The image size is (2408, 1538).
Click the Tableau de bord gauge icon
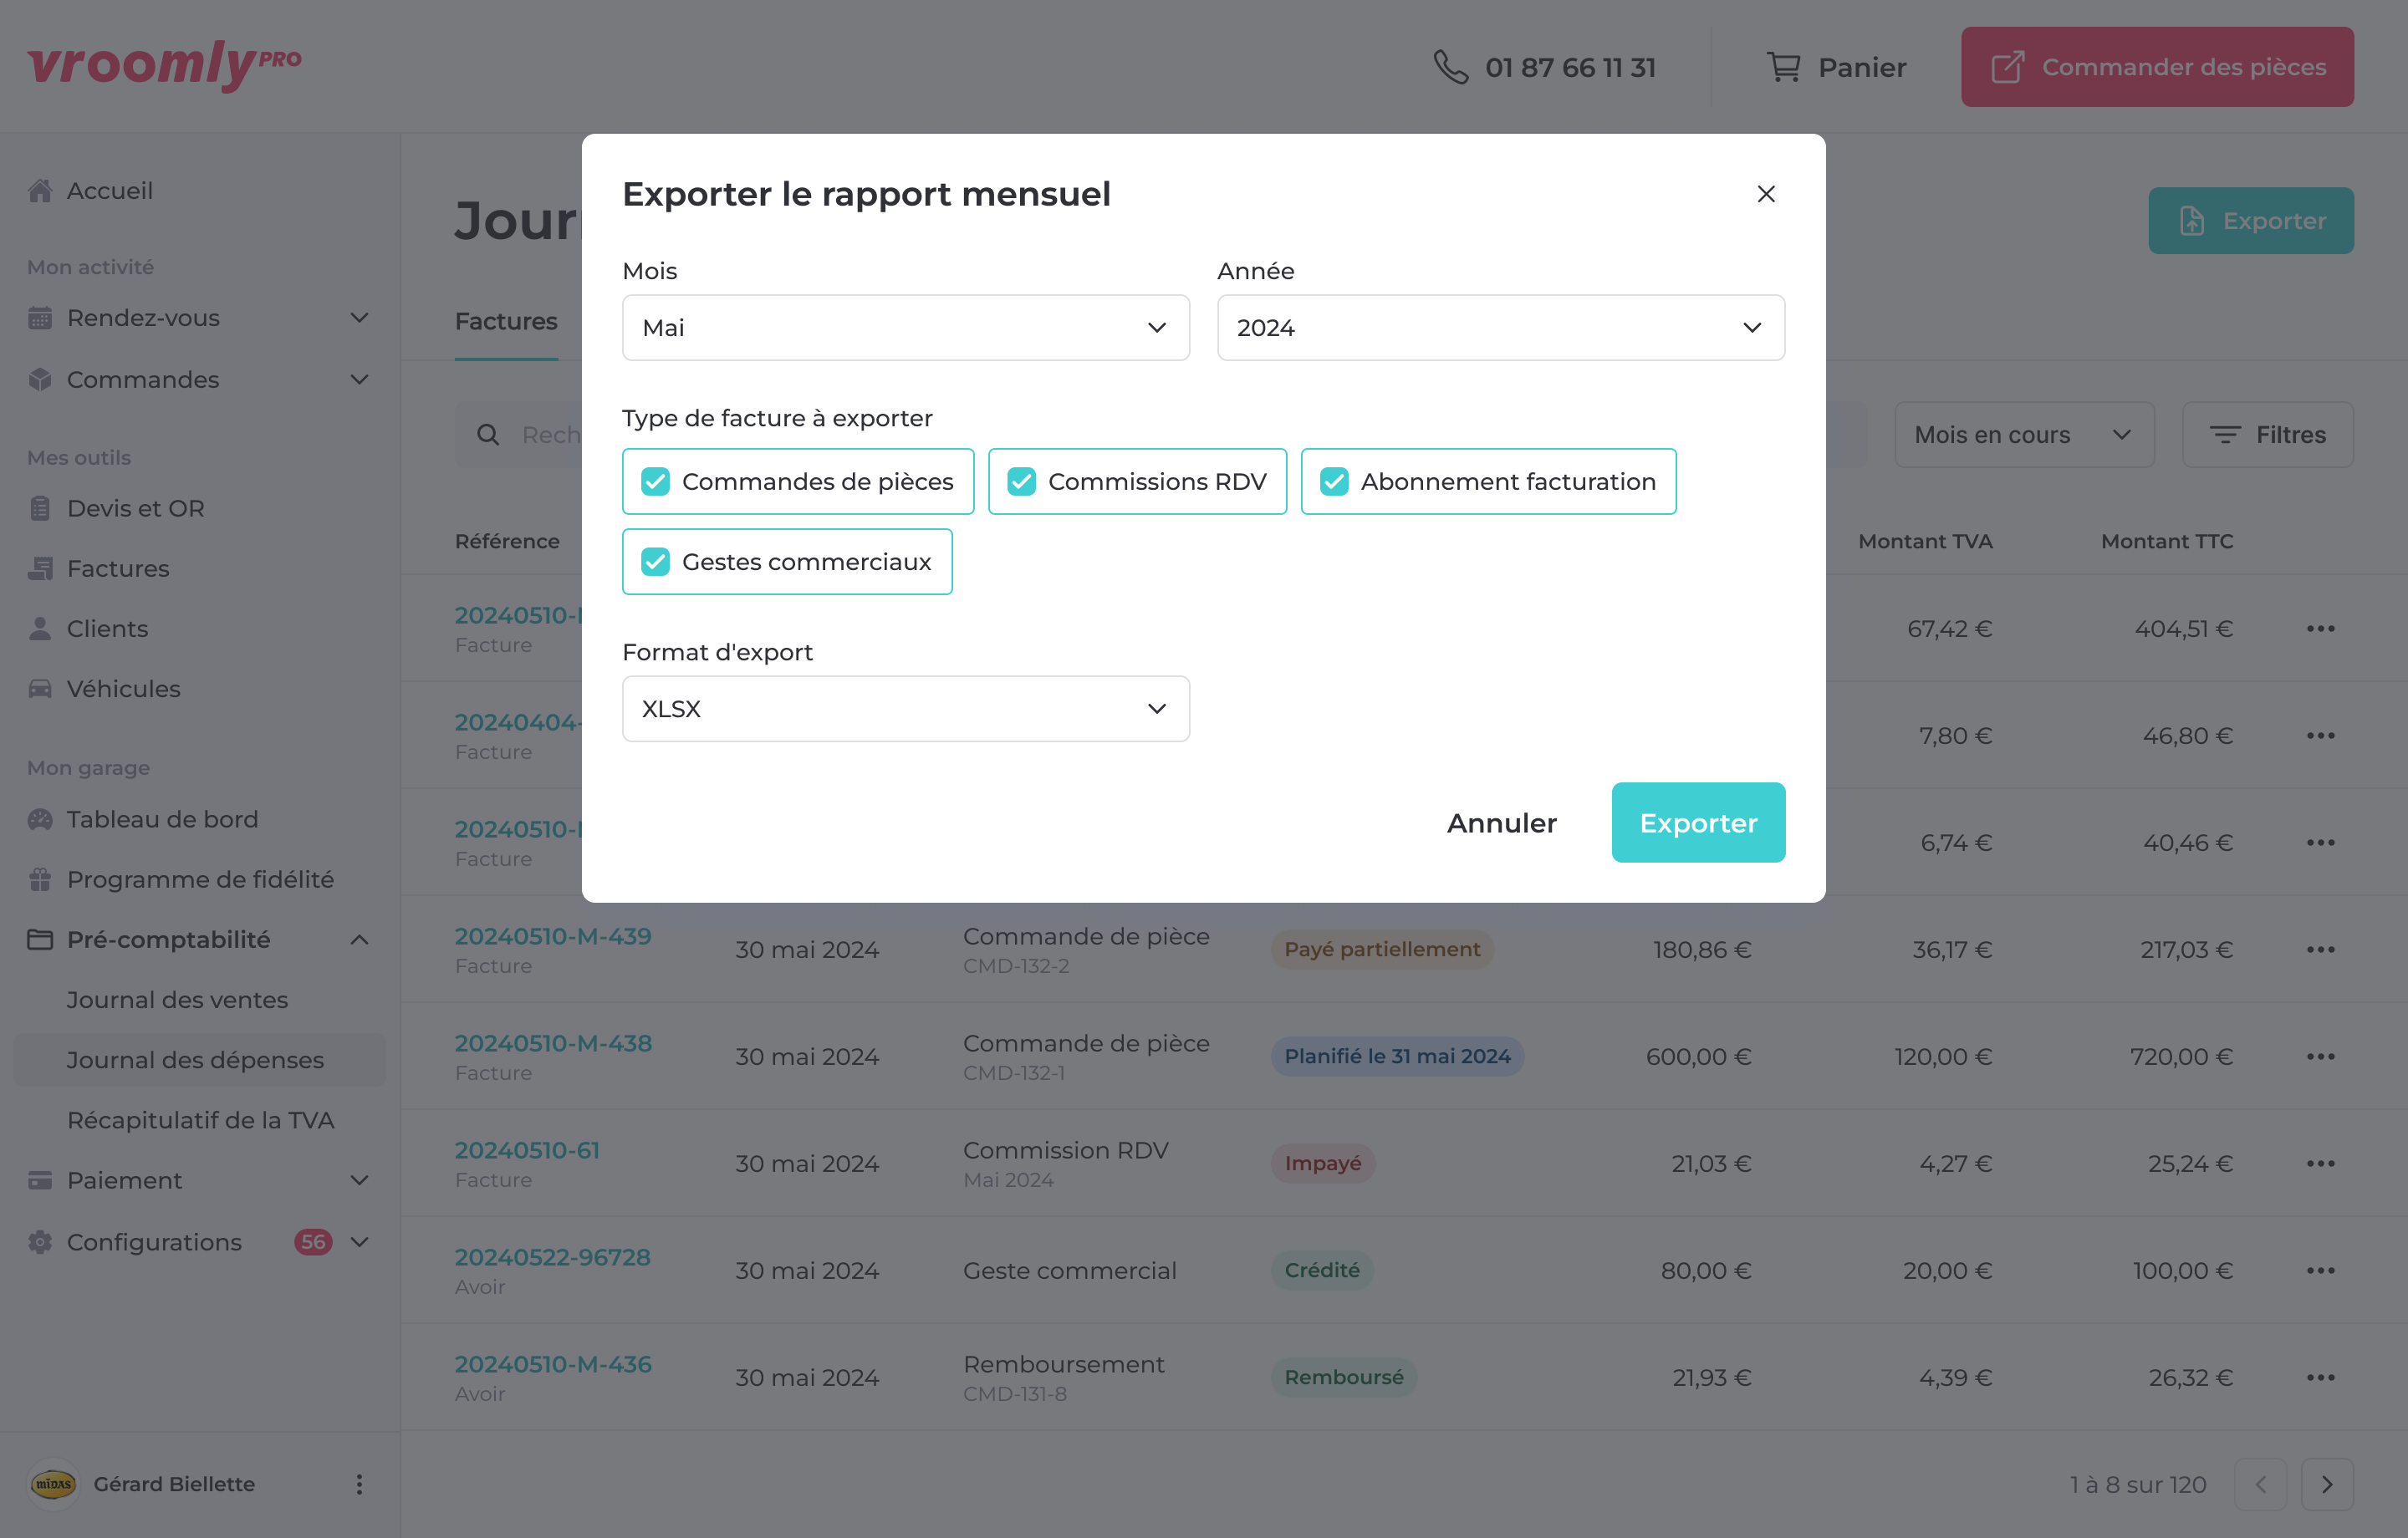[x=40, y=819]
